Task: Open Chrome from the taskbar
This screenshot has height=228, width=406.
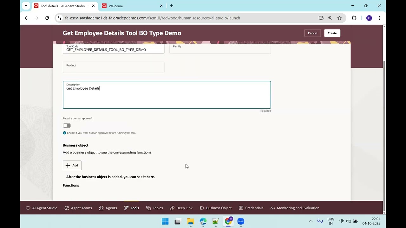Action: tap(228, 221)
